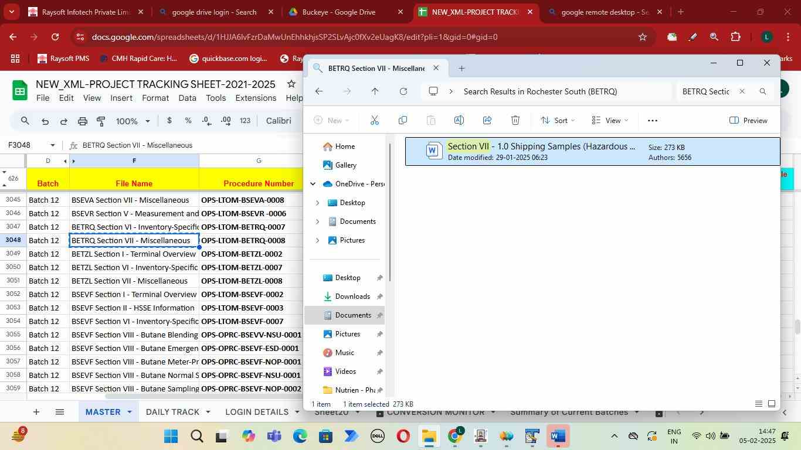
Task: Open the Sheets search menus magnifier
Action: tap(25, 121)
